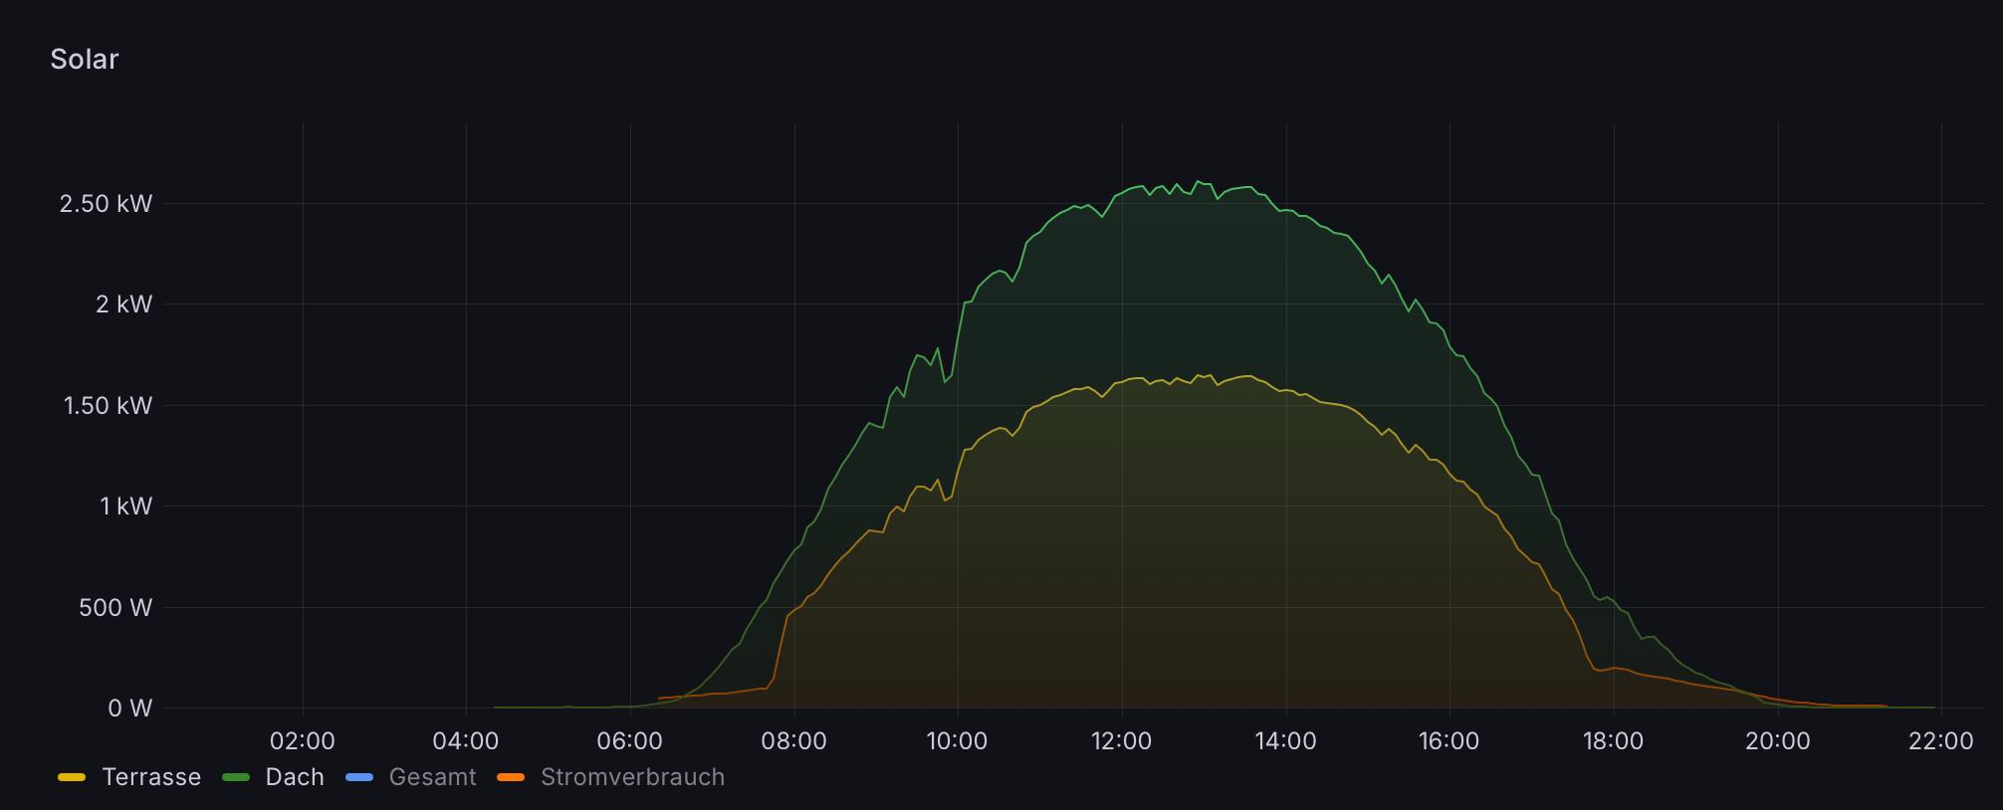Show the Stromverbrauch series in legend
The height and width of the screenshot is (810, 2003).
coord(632,777)
